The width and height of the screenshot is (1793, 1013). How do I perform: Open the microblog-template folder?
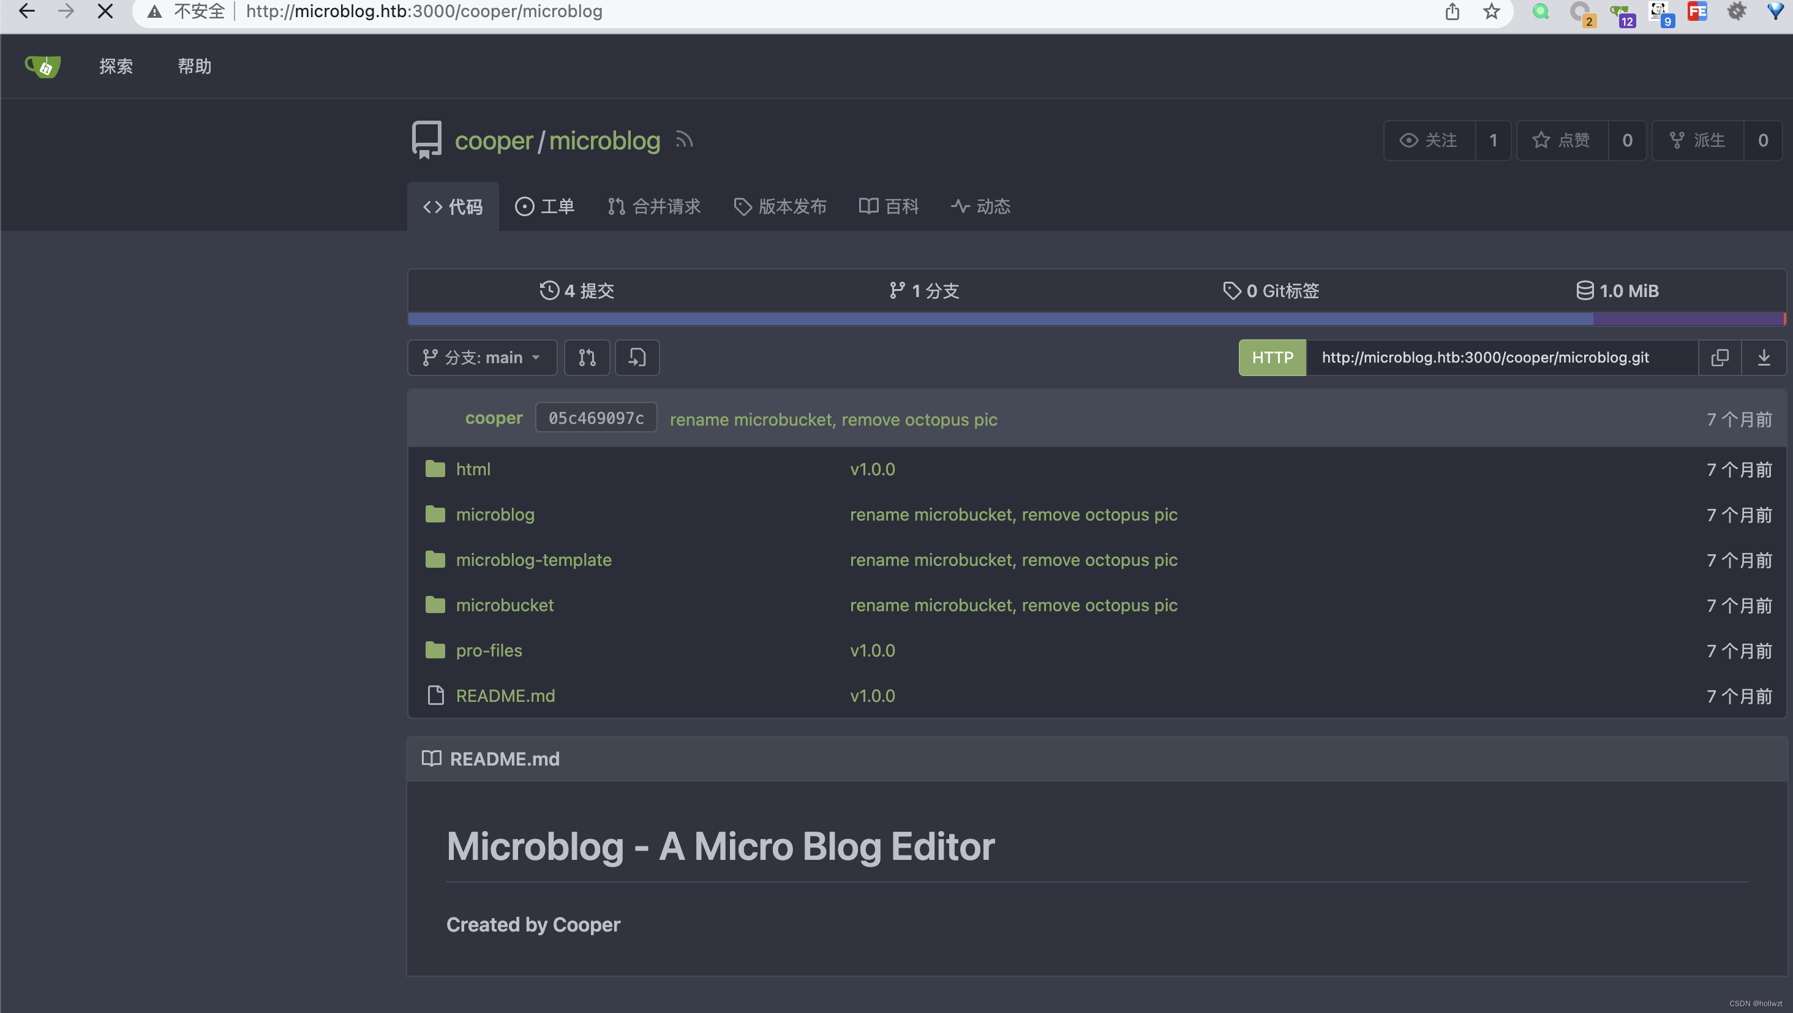[x=533, y=560]
